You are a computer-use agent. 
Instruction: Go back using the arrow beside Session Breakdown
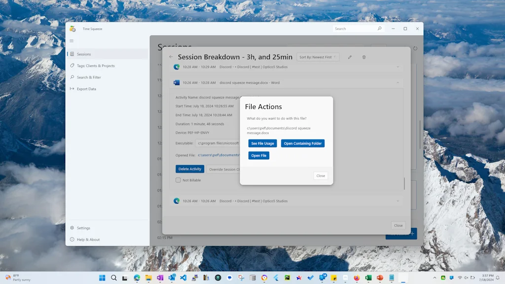click(171, 57)
